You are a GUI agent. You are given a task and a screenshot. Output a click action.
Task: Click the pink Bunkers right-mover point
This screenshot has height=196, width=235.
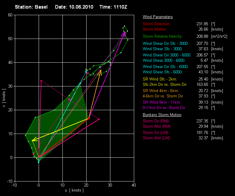click(99, 119)
